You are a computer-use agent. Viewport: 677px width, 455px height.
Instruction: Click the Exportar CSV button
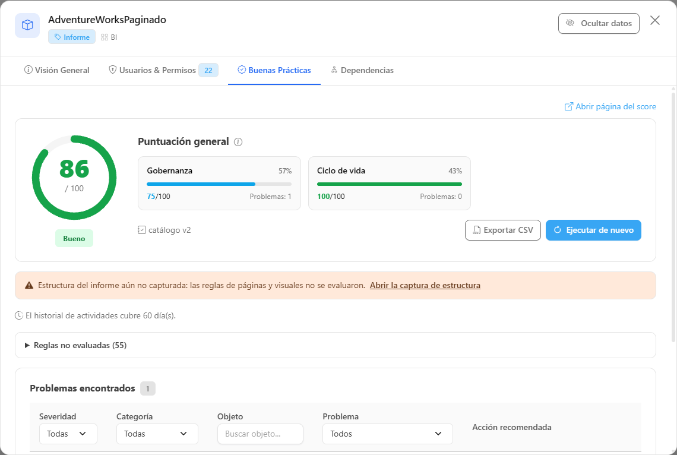coord(502,230)
